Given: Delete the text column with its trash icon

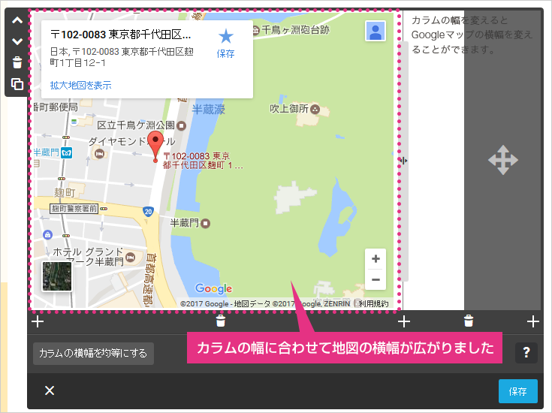Looking at the screenshot, I should [x=469, y=321].
